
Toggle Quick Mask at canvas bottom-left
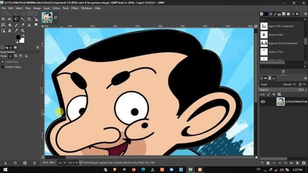coord(43,157)
